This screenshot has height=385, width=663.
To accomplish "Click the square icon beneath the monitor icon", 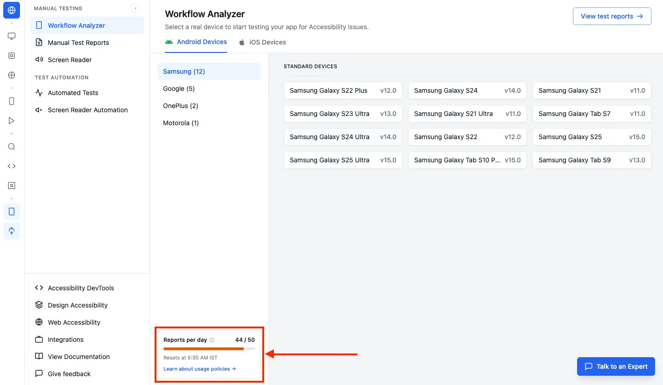I will pos(12,56).
